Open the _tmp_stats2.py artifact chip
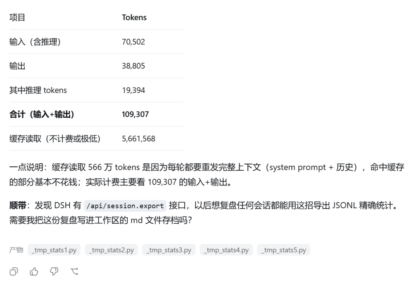Screen dimensions: 418x281 point(111,250)
